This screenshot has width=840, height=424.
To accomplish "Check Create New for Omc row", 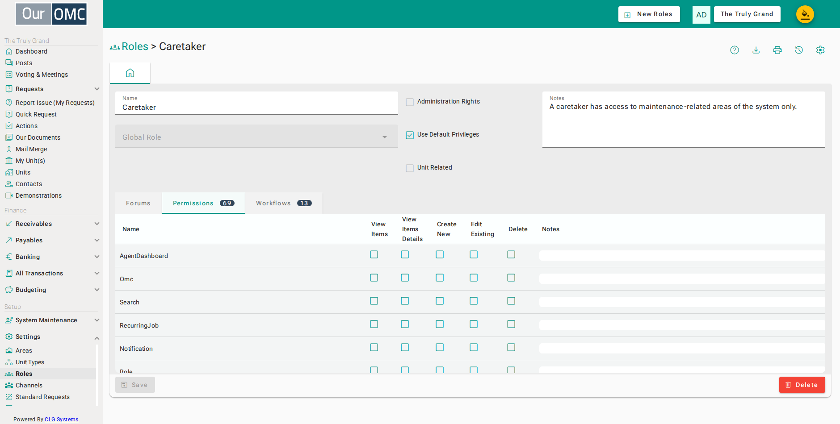I will point(440,278).
